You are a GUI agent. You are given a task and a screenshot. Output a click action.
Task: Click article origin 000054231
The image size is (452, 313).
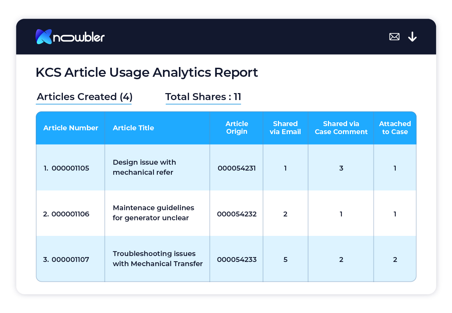(x=237, y=168)
